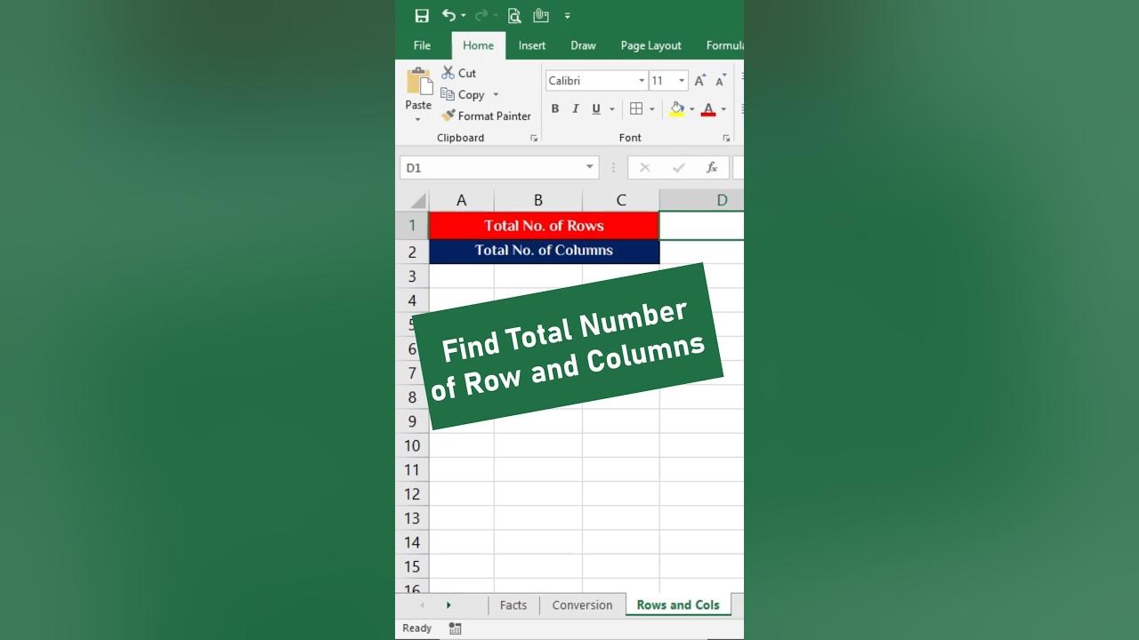Click the next sheet scroll arrow
This screenshot has width=1139, height=640.
(x=448, y=605)
